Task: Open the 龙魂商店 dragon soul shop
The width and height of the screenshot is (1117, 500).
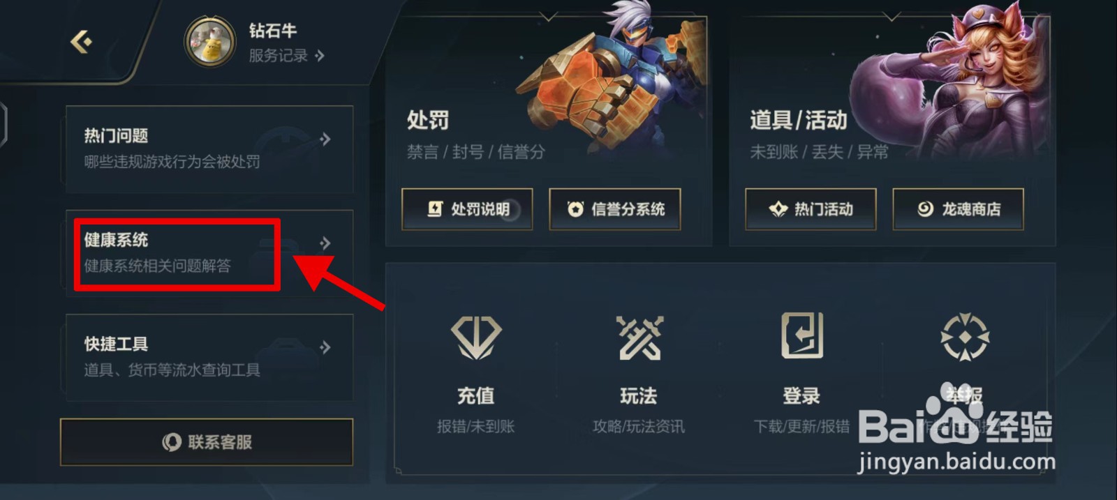Action: [x=959, y=209]
